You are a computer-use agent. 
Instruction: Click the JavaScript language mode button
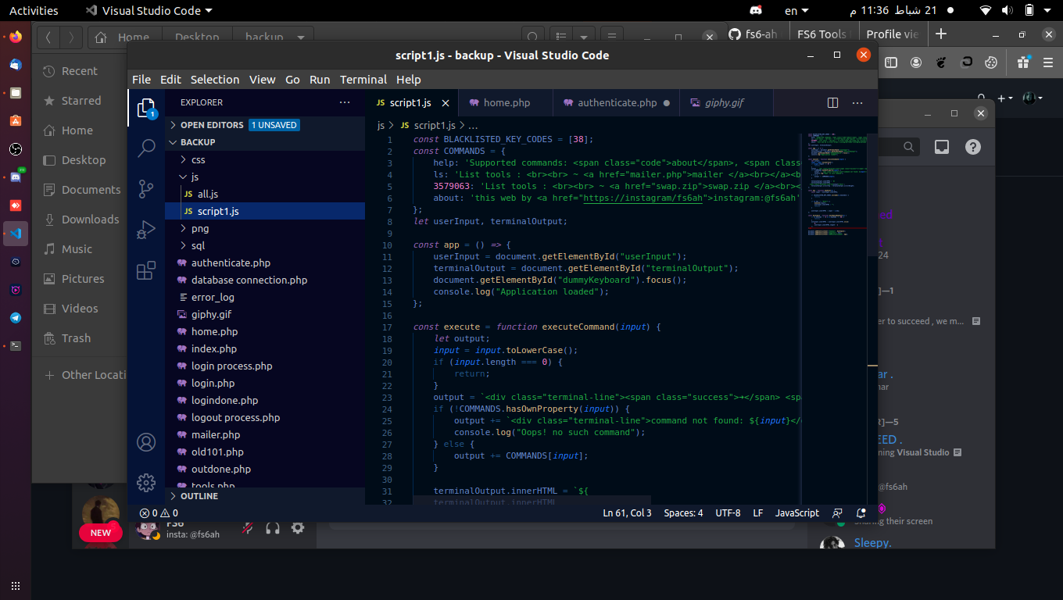pos(796,513)
